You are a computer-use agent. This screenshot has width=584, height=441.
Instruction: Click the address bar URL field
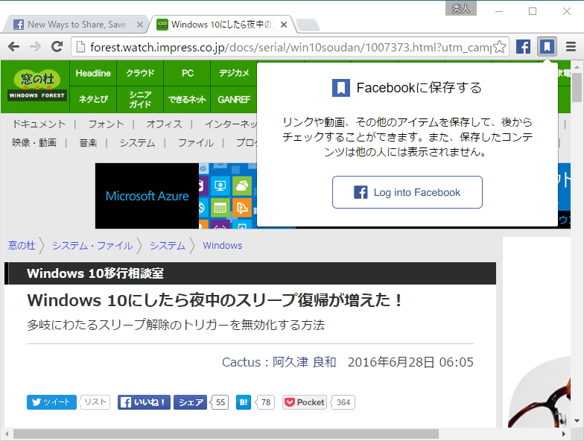(x=291, y=47)
